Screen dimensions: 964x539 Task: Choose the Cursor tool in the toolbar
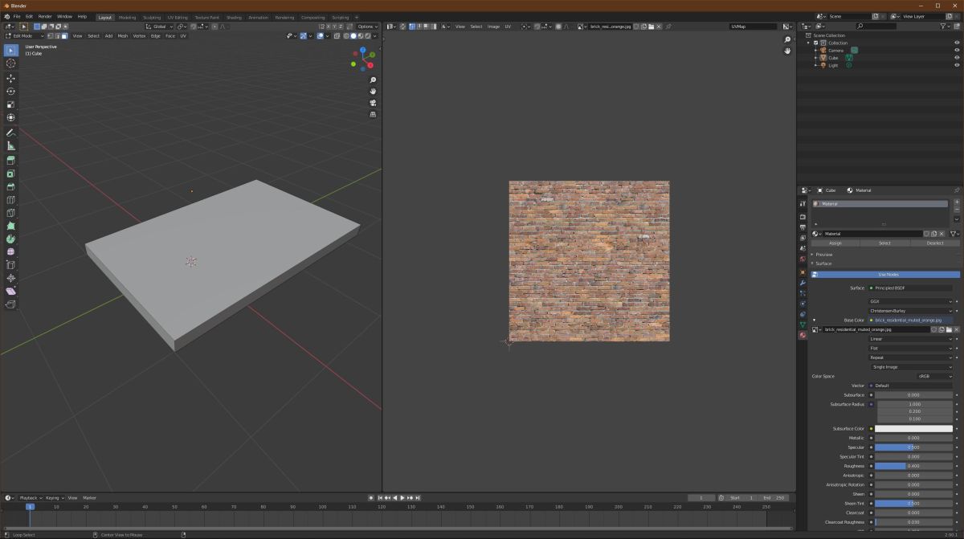pos(11,63)
